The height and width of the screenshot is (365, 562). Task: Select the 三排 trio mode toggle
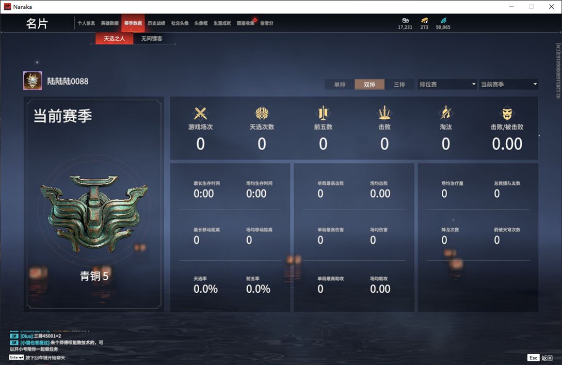click(399, 85)
